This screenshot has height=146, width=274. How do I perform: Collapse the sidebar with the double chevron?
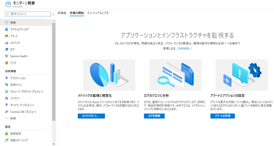(53, 14)
